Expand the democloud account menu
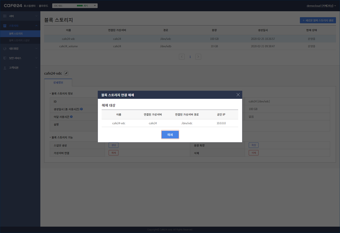The image size is (340, 233). coord(321,6)
